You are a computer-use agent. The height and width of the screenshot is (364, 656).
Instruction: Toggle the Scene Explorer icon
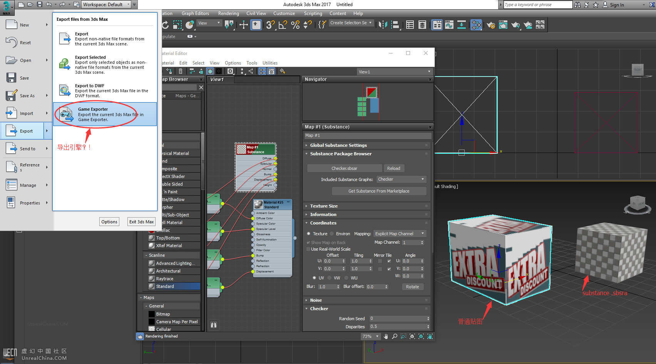click(x=410, y=25)
